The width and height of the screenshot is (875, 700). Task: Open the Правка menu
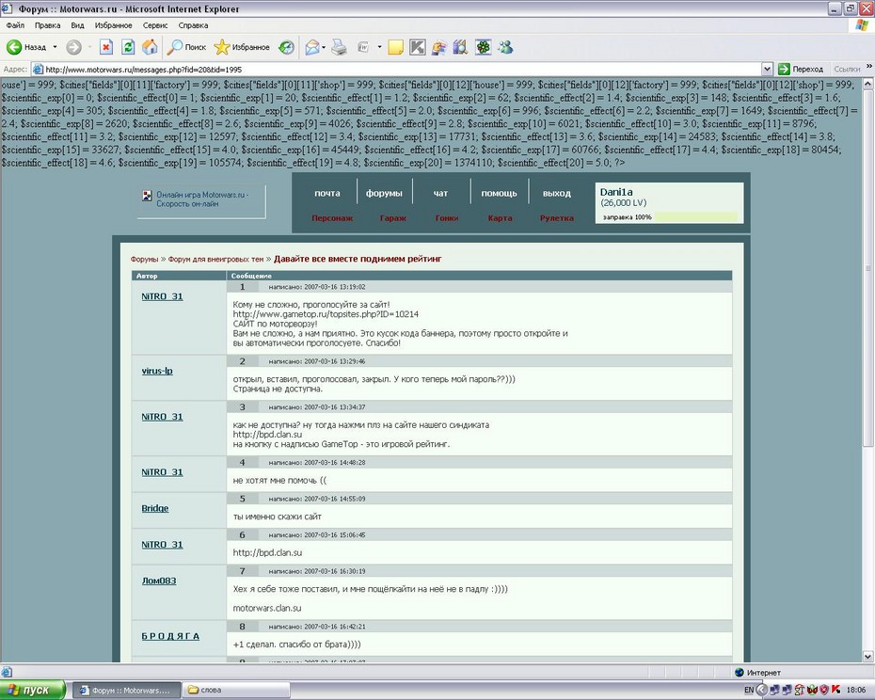(47, 25)
